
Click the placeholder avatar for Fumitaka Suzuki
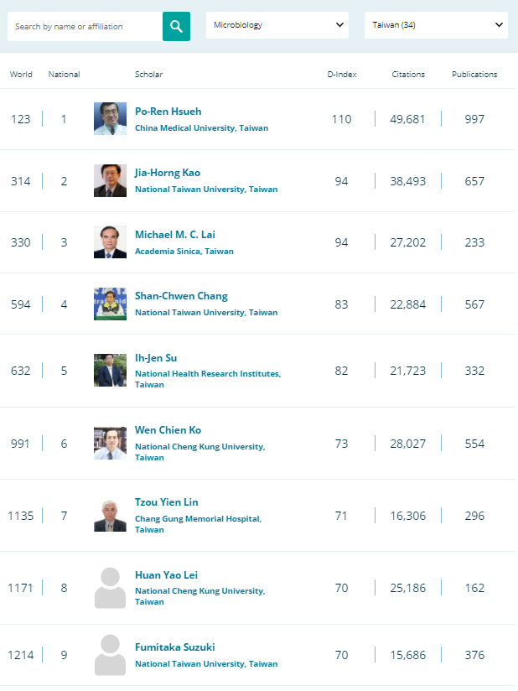[x=110, y=655]
